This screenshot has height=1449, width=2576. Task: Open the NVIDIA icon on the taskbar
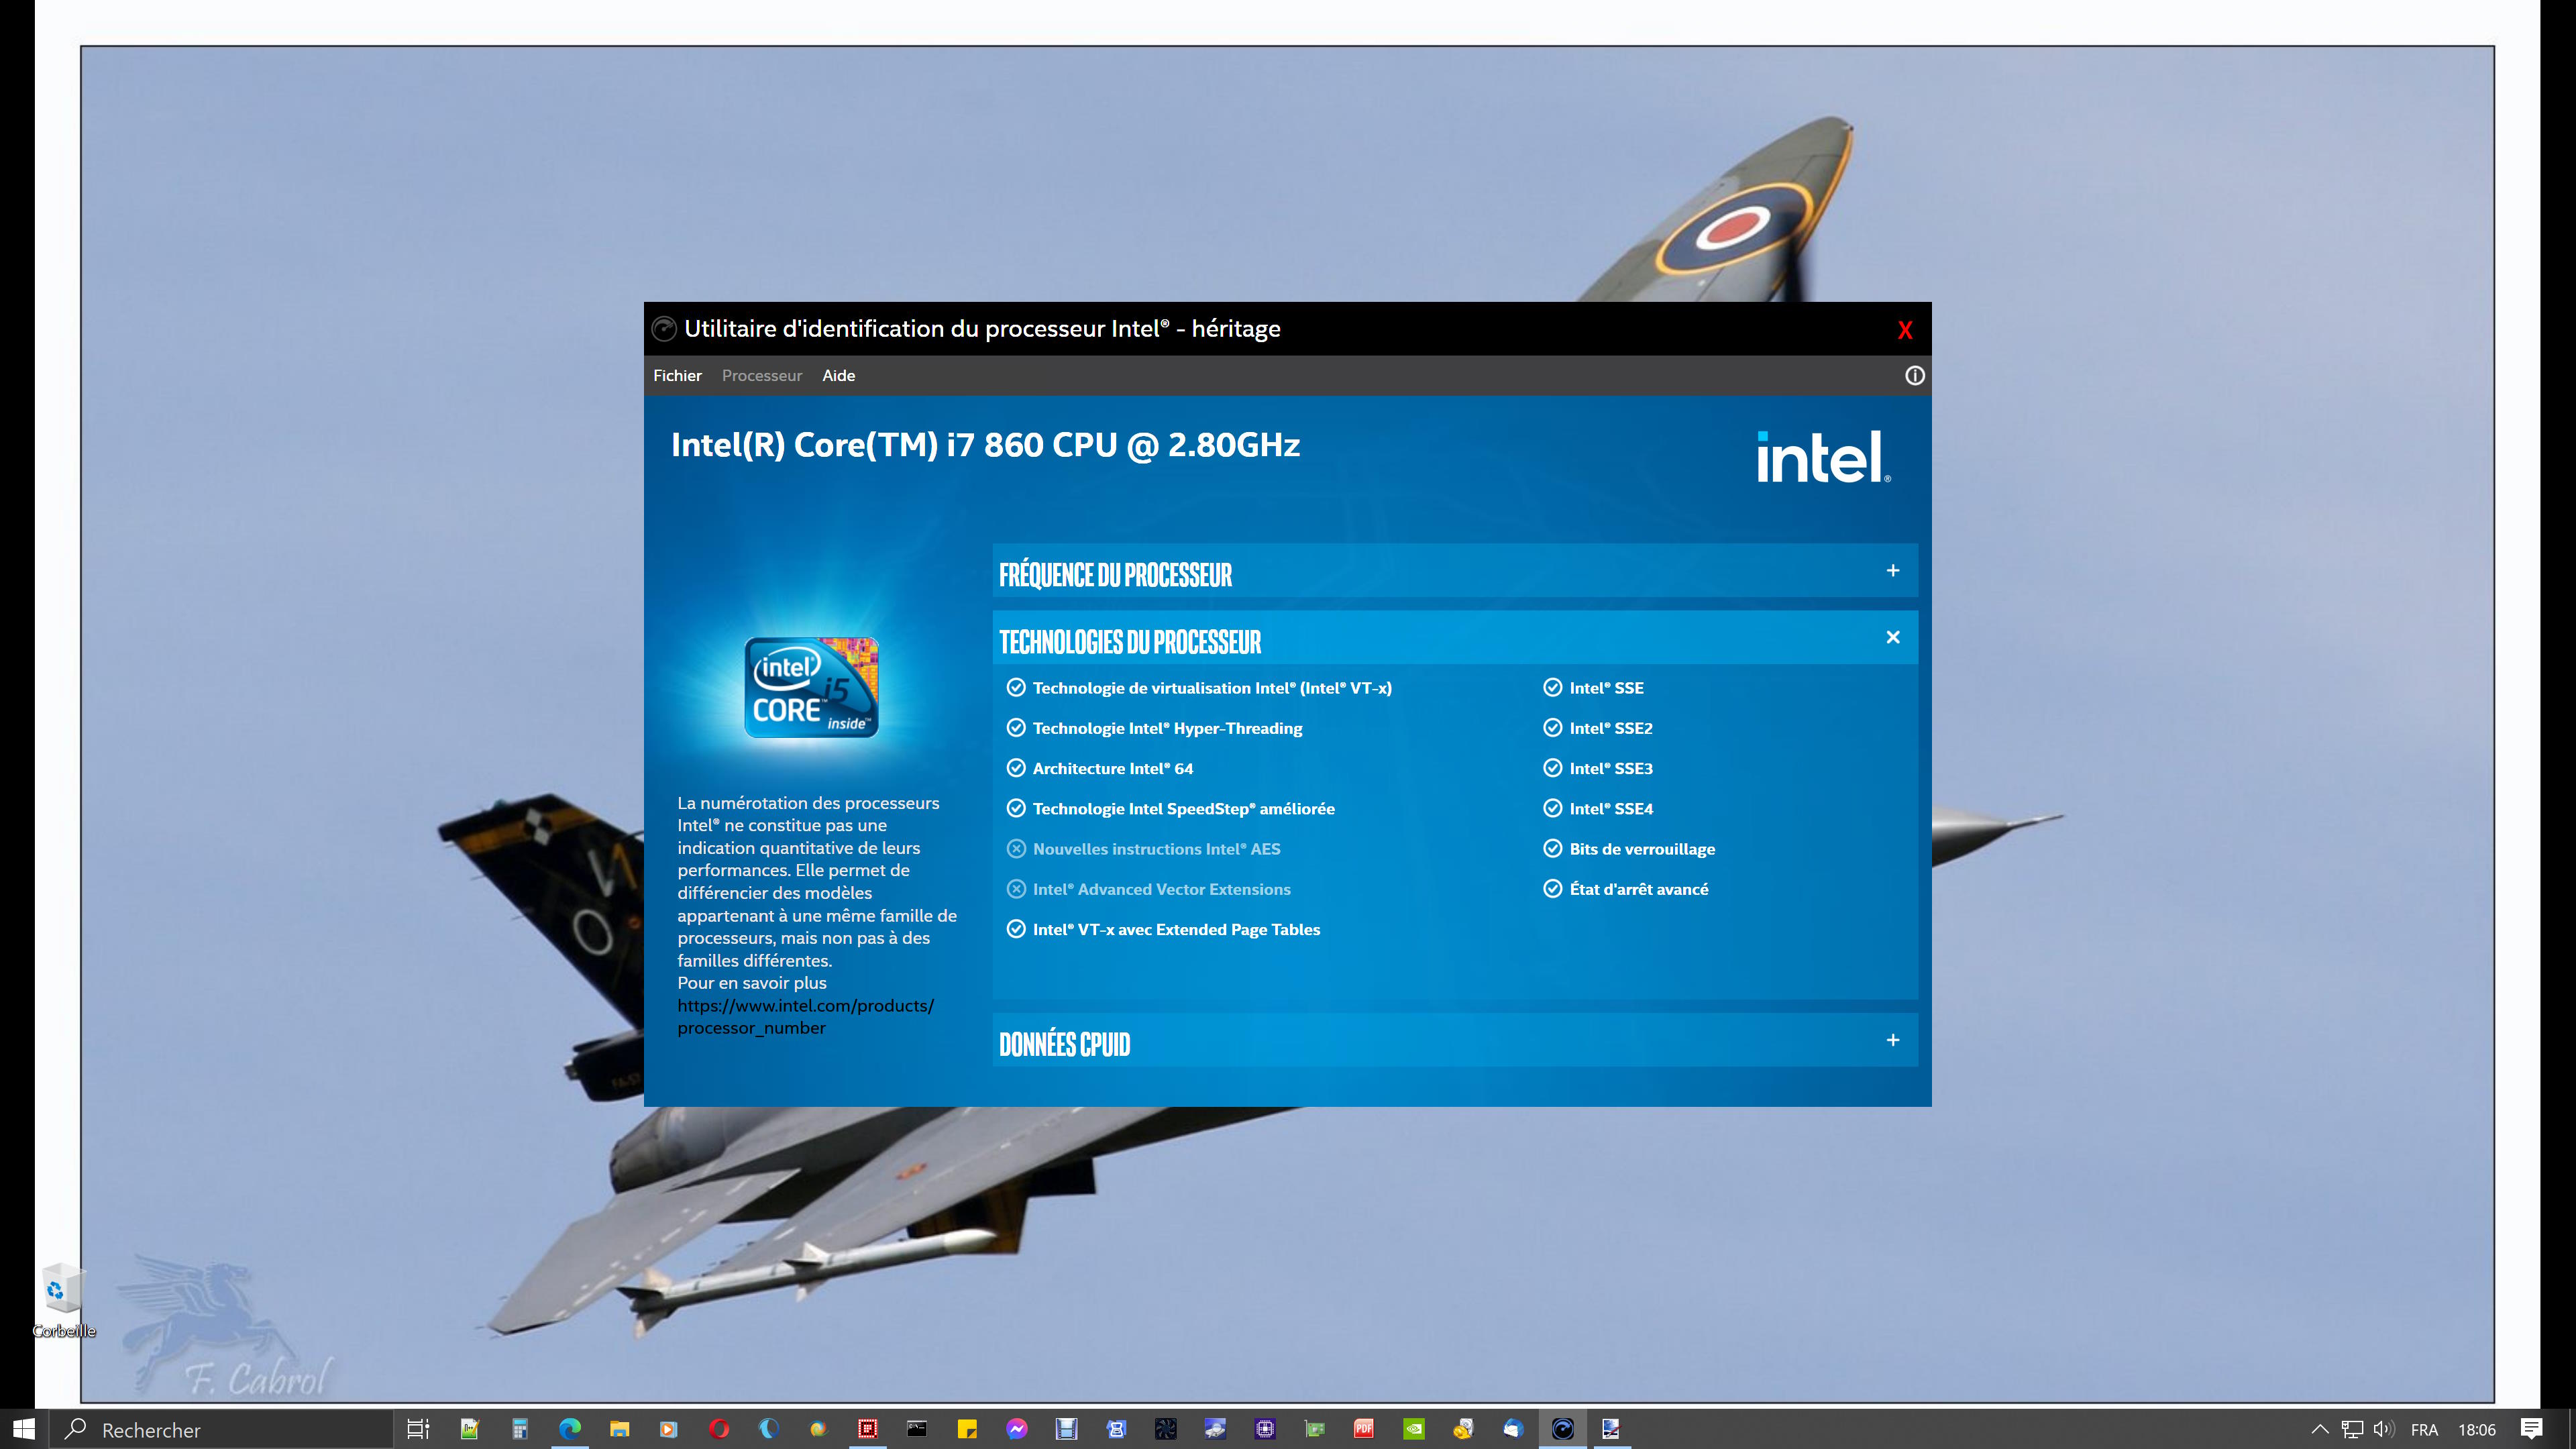pos(1414,1429)
